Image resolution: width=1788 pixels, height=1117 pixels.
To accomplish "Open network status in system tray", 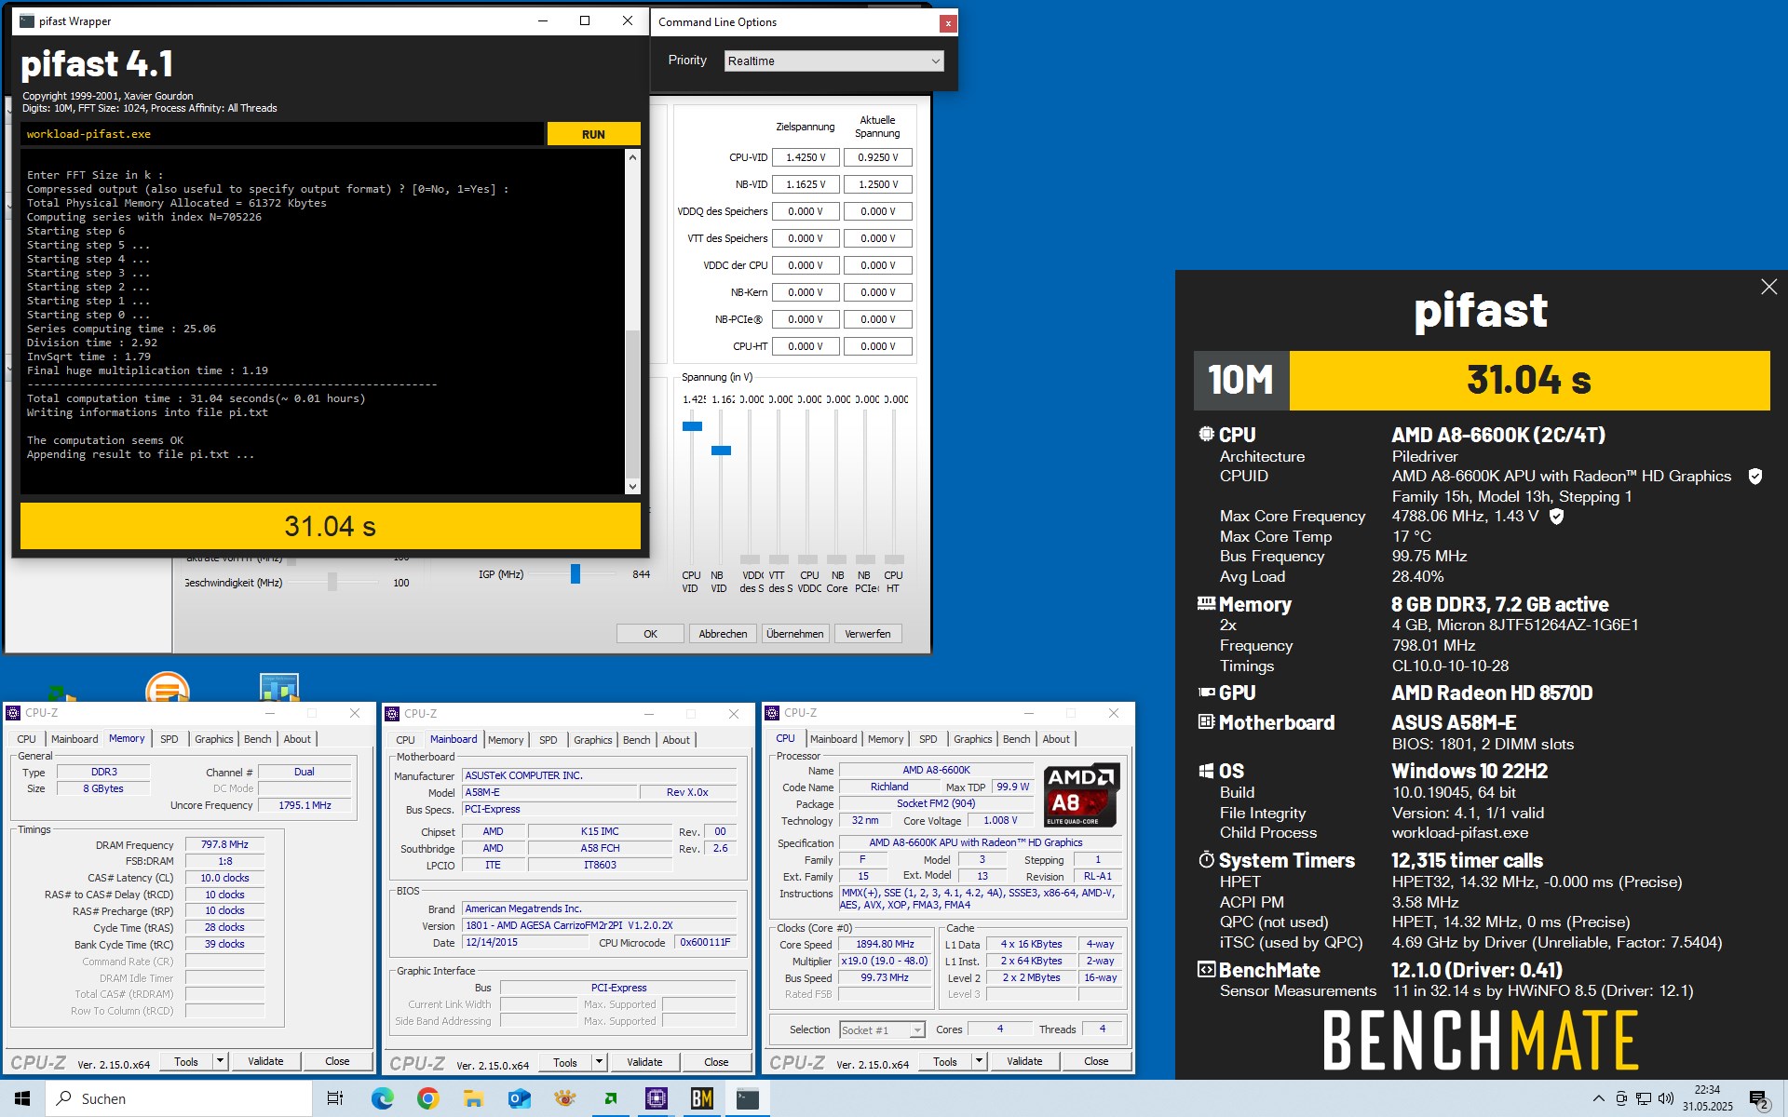I will [x=1644, y=1098].
